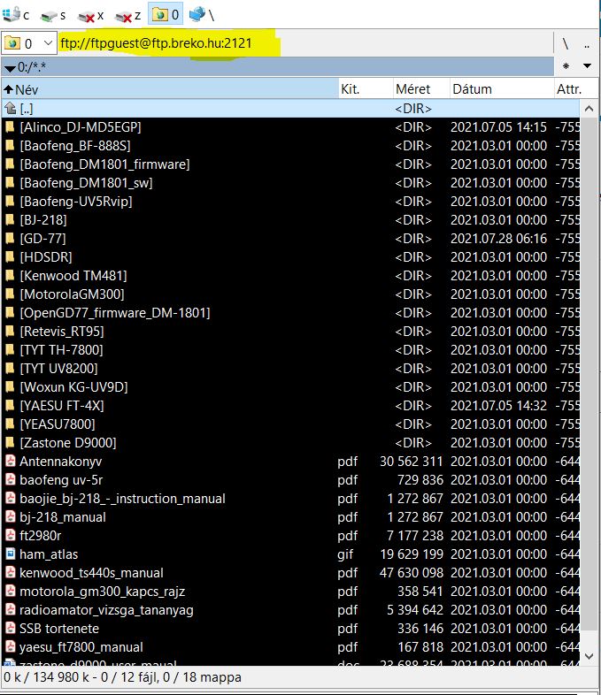
Task: Select file kenwood_ts440s_manual
Action: [x=290, y=573]
